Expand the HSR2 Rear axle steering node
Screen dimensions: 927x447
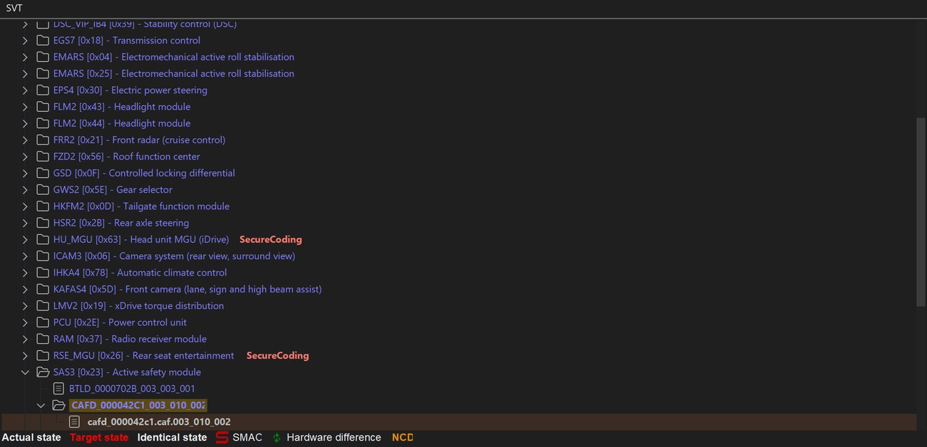25,223
